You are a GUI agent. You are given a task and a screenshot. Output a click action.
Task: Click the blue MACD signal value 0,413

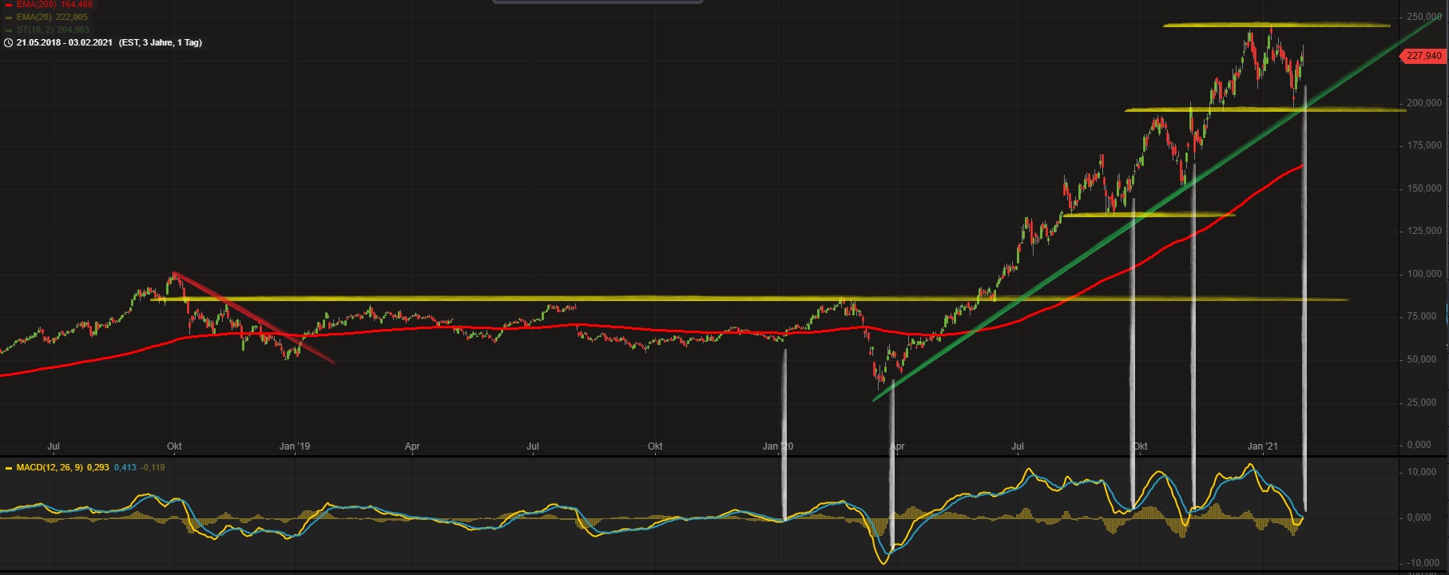tap(124, 467)
